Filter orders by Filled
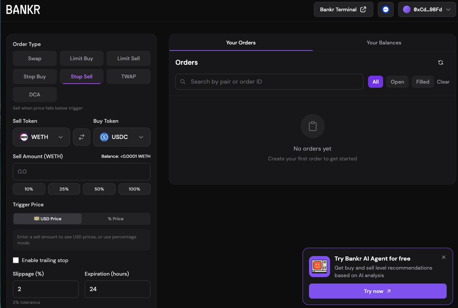 pyautogui.click(x=423, y=82)
